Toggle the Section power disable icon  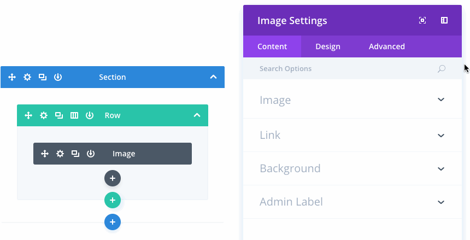pyautogui.click(x=58, y=77)
